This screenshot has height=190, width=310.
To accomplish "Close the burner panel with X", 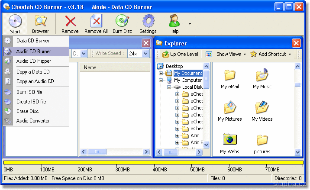I will click(x=146, y=43).
